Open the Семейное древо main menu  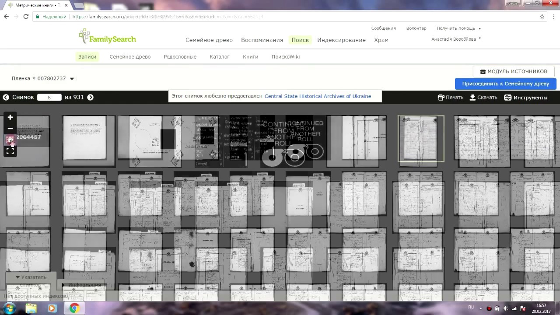[209, 40]
